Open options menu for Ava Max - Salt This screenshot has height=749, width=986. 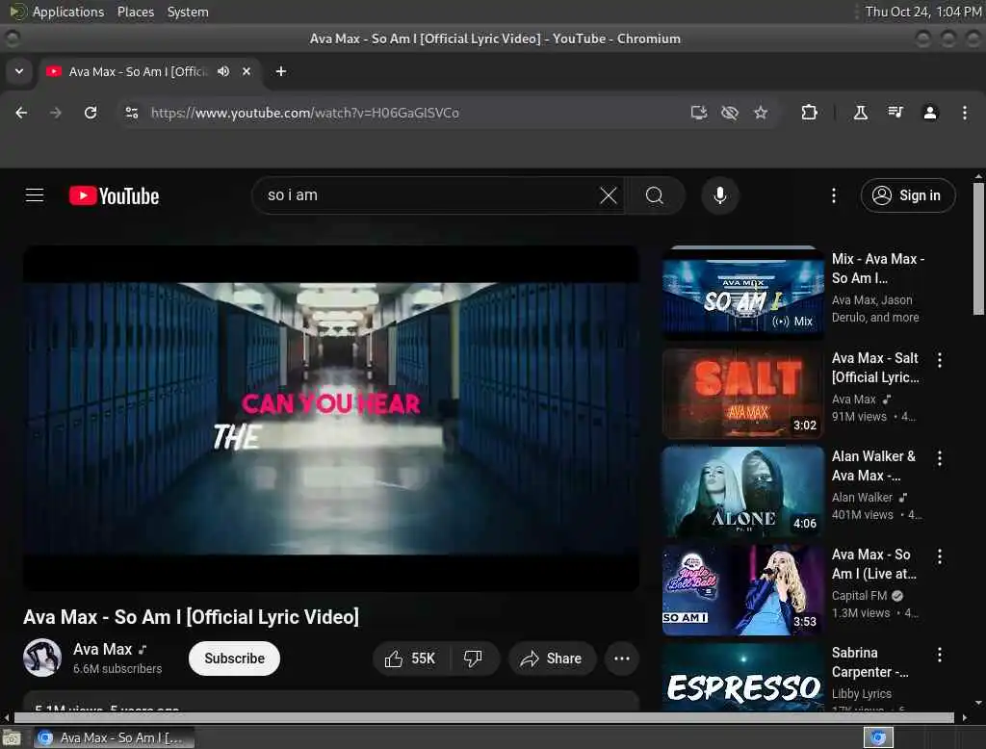tap(940, 360)
